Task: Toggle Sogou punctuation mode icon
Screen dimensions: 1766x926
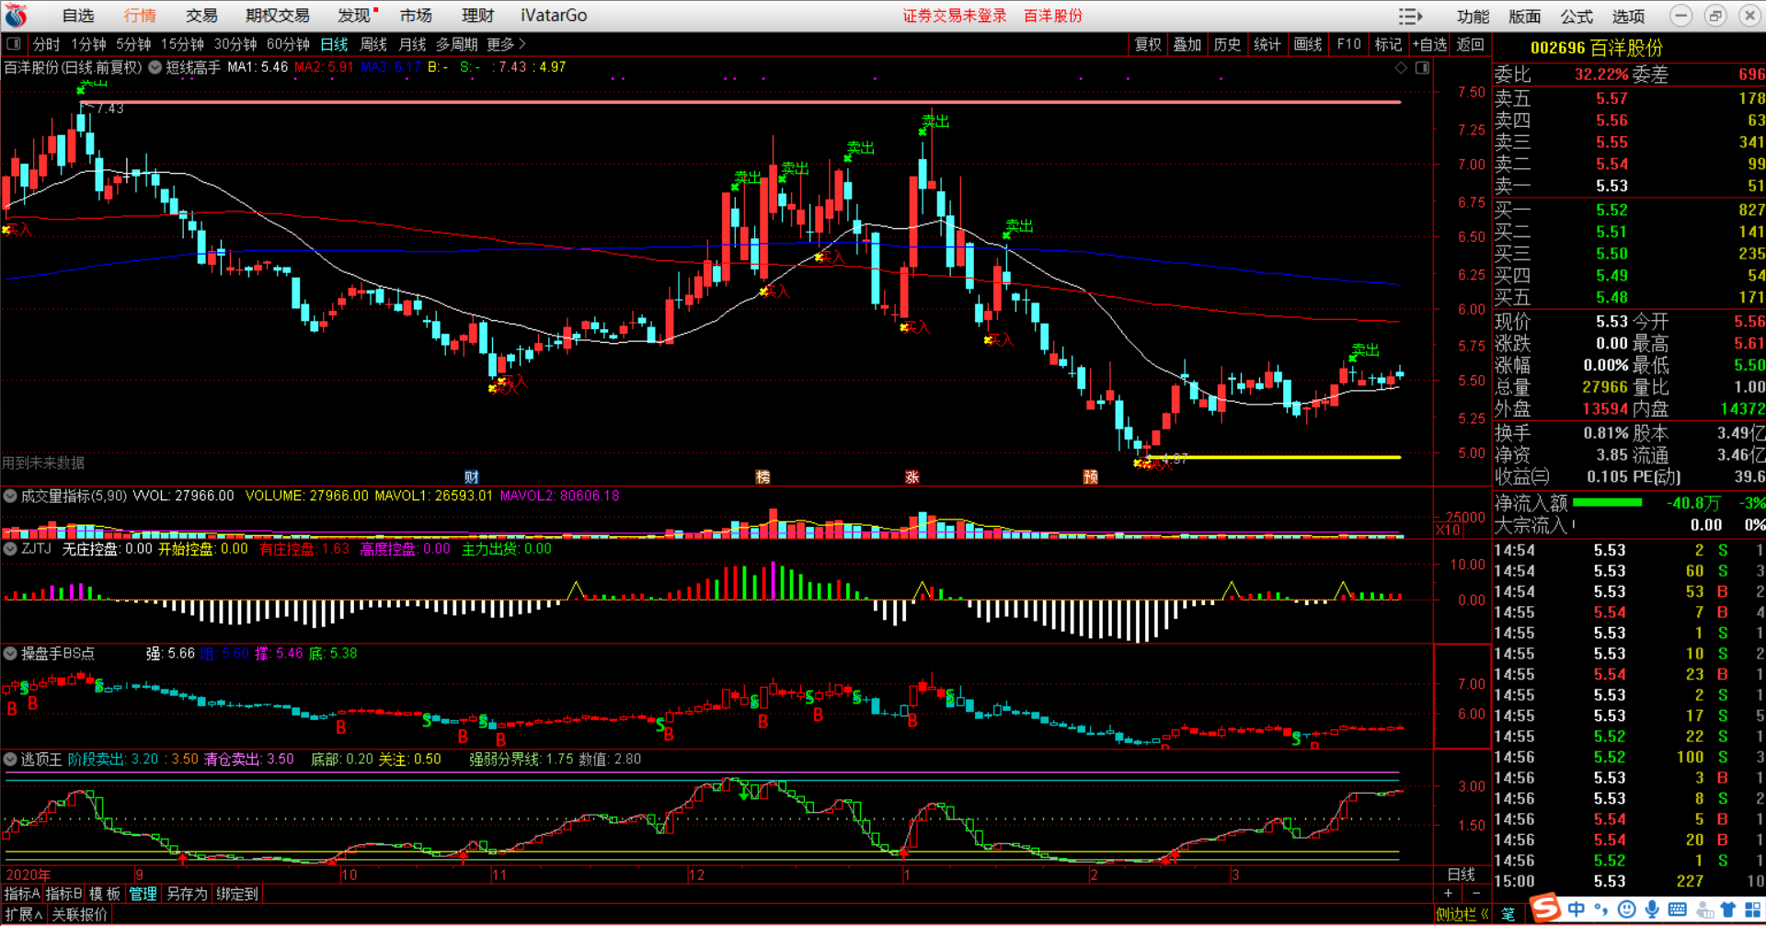Action: coord(1602,909)
